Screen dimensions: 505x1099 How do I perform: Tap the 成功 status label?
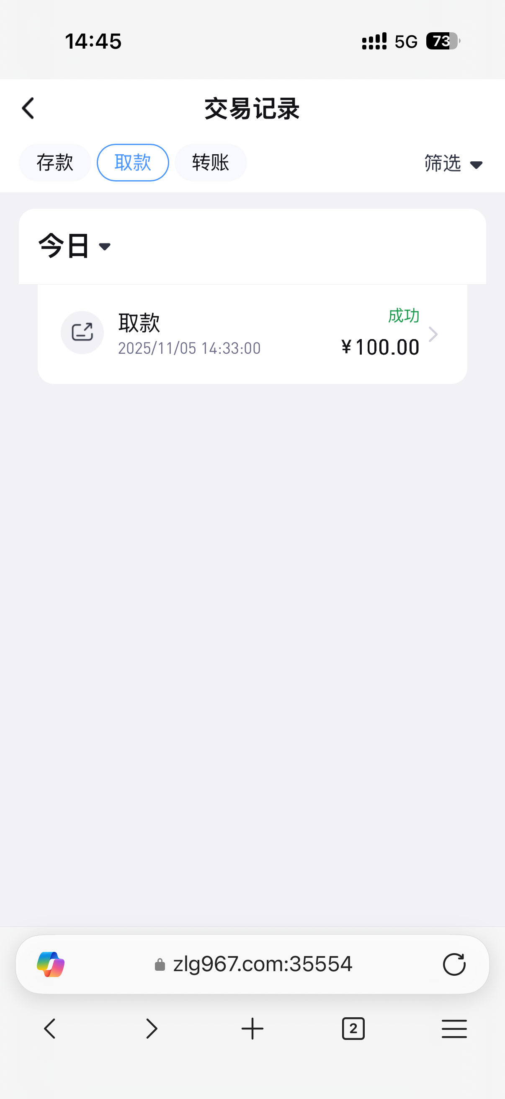404,316
